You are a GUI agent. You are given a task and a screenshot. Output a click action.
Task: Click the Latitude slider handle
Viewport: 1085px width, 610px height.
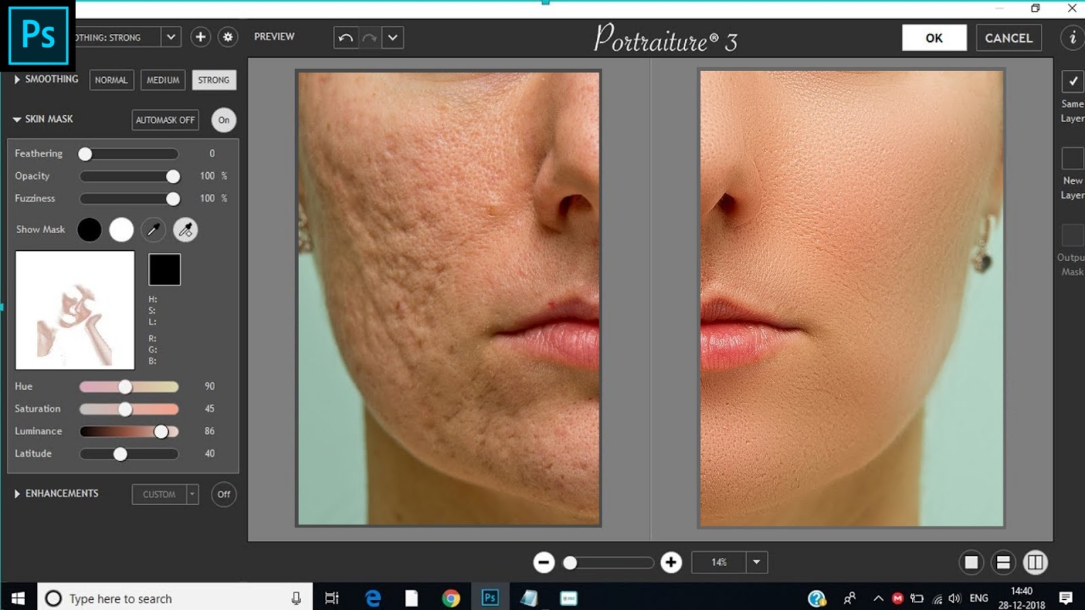120,454
